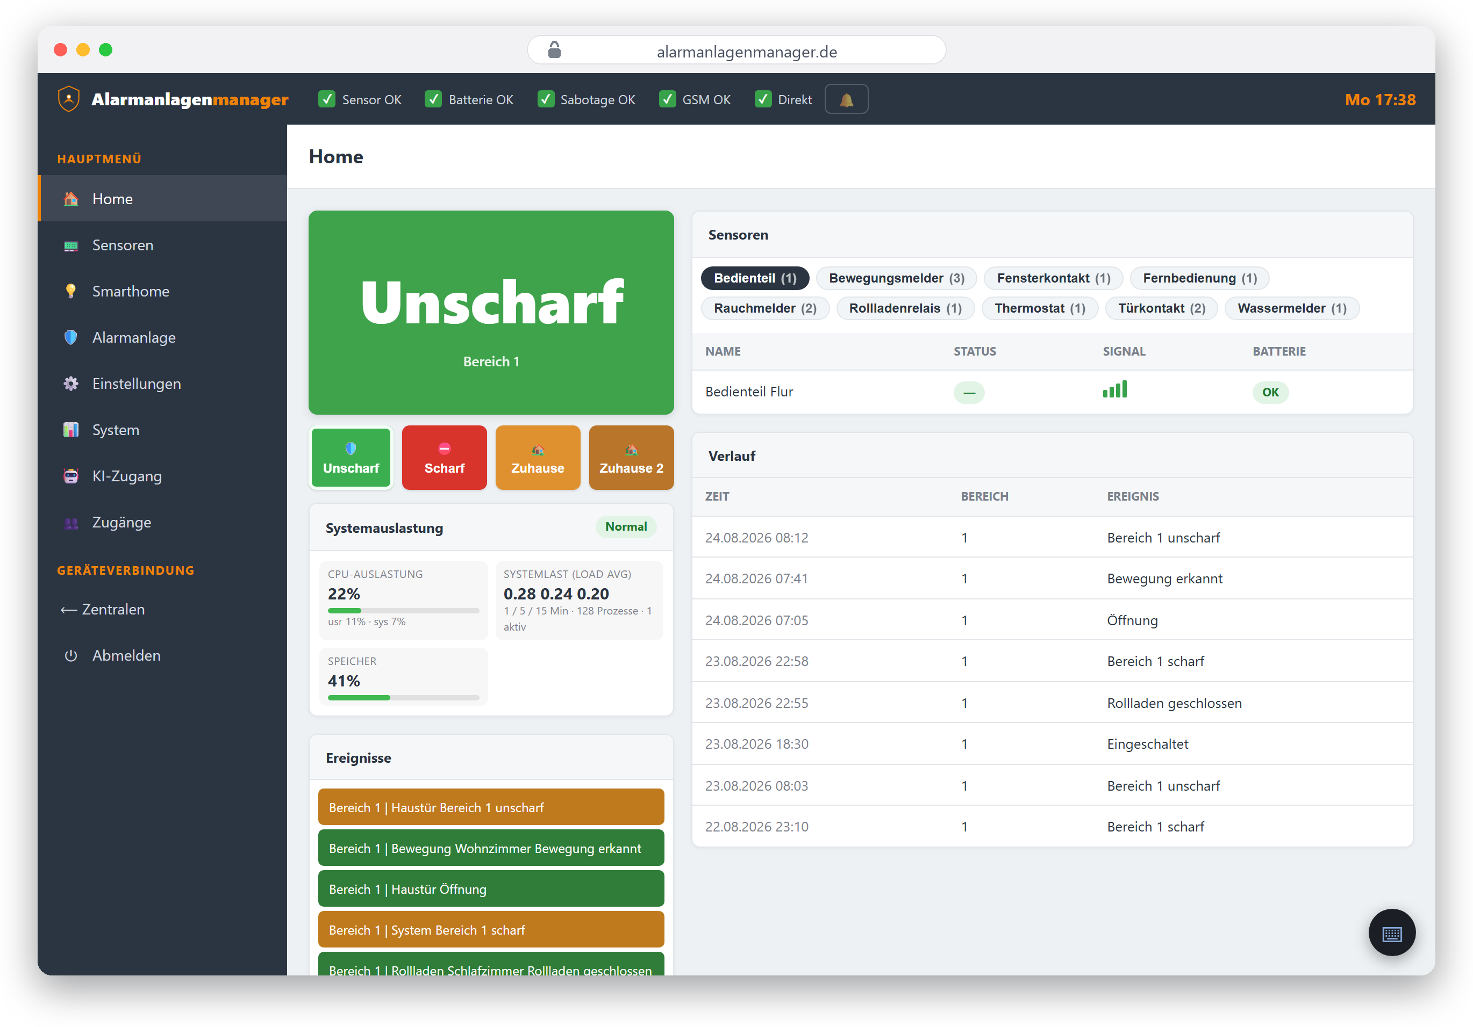Image resolution: width=1473 pixels, height=1027 pixels.
Task: Click the battery OK badge for Bedienteil Flur
Action: 1270,392
